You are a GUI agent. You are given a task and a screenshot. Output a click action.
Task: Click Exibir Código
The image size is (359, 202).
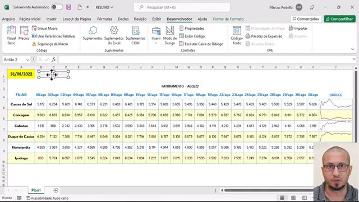(192, 36)
